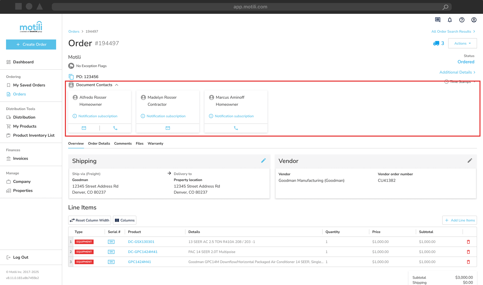Open the DC-GSX130301 product link

141,242
